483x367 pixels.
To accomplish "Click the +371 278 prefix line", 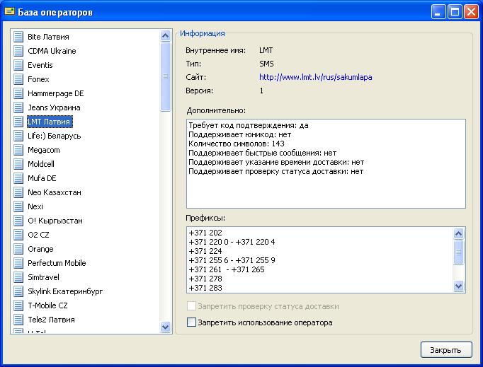I will [x=205, y=279].
